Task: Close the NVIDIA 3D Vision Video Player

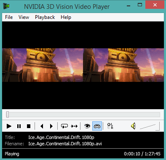Action: pyautogui.click(x=155, y=5)
